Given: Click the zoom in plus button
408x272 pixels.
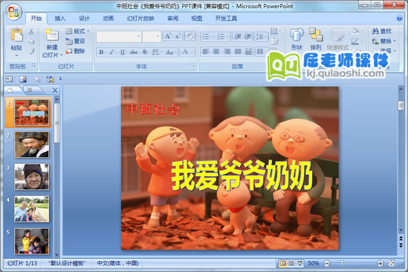Looking at the screenshot, I should (x=380, y=263).
